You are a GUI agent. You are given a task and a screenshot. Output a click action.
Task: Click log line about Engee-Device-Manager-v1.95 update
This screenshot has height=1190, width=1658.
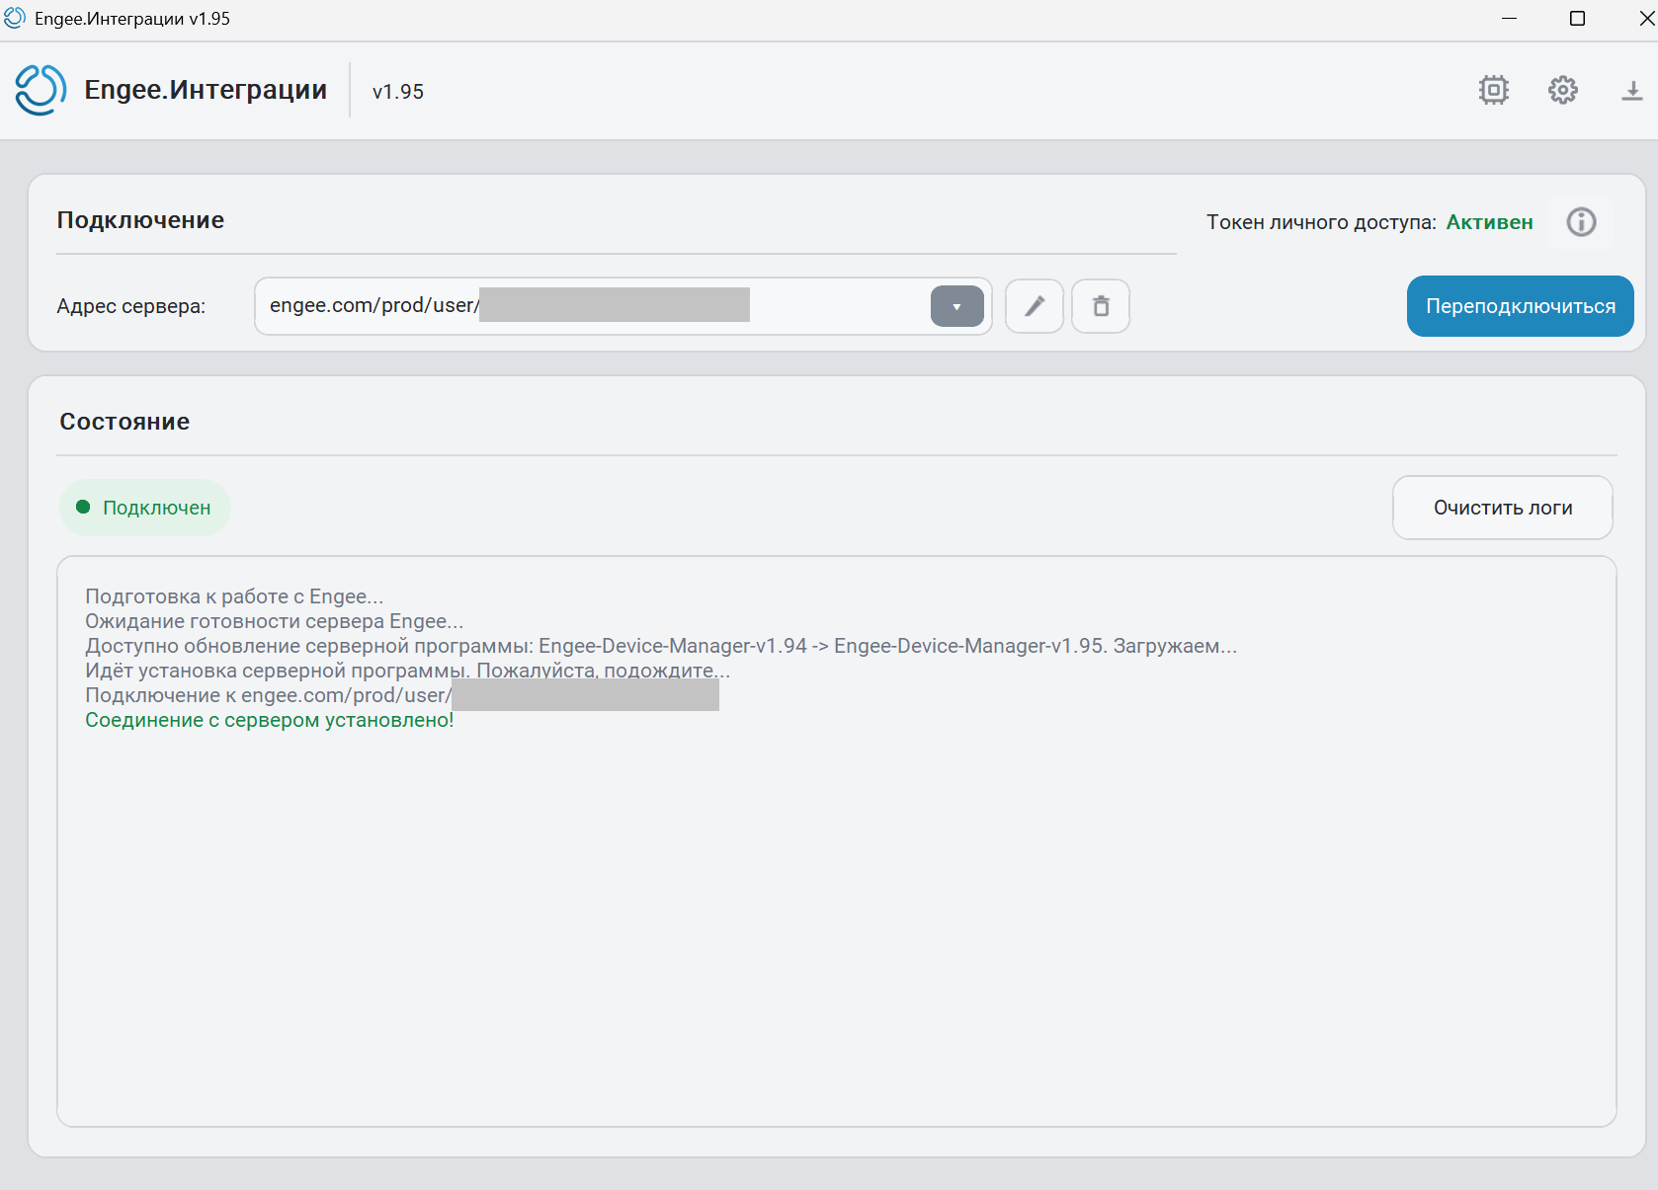coord(661,646)
